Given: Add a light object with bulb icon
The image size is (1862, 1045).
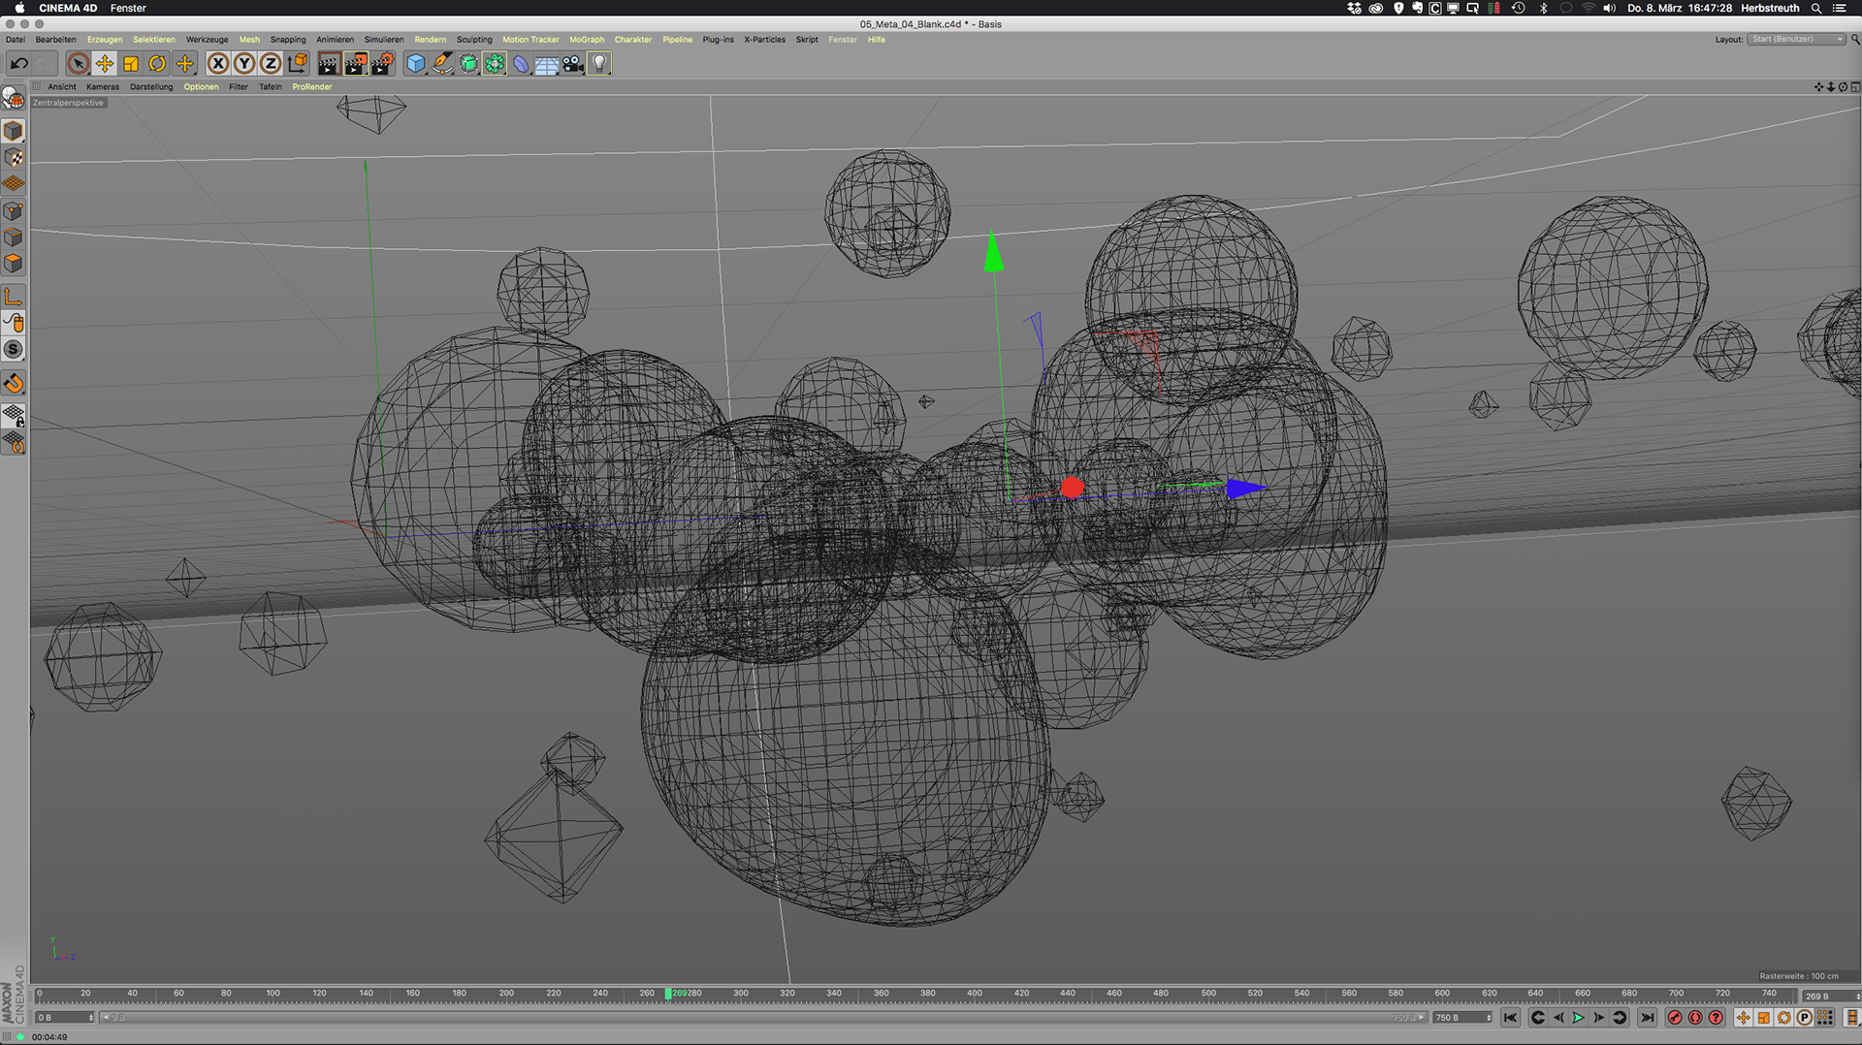Looking at the screenshot, I should pos(599,64).
